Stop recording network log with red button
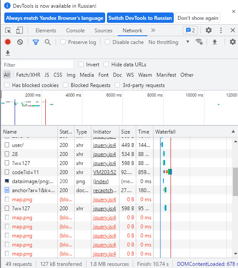Image resolution: width=238 pixels, height=268 pixels. click(8, 42)
